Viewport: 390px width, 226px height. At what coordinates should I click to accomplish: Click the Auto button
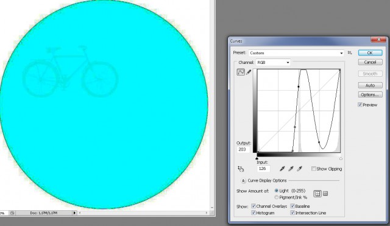point(370,85)
